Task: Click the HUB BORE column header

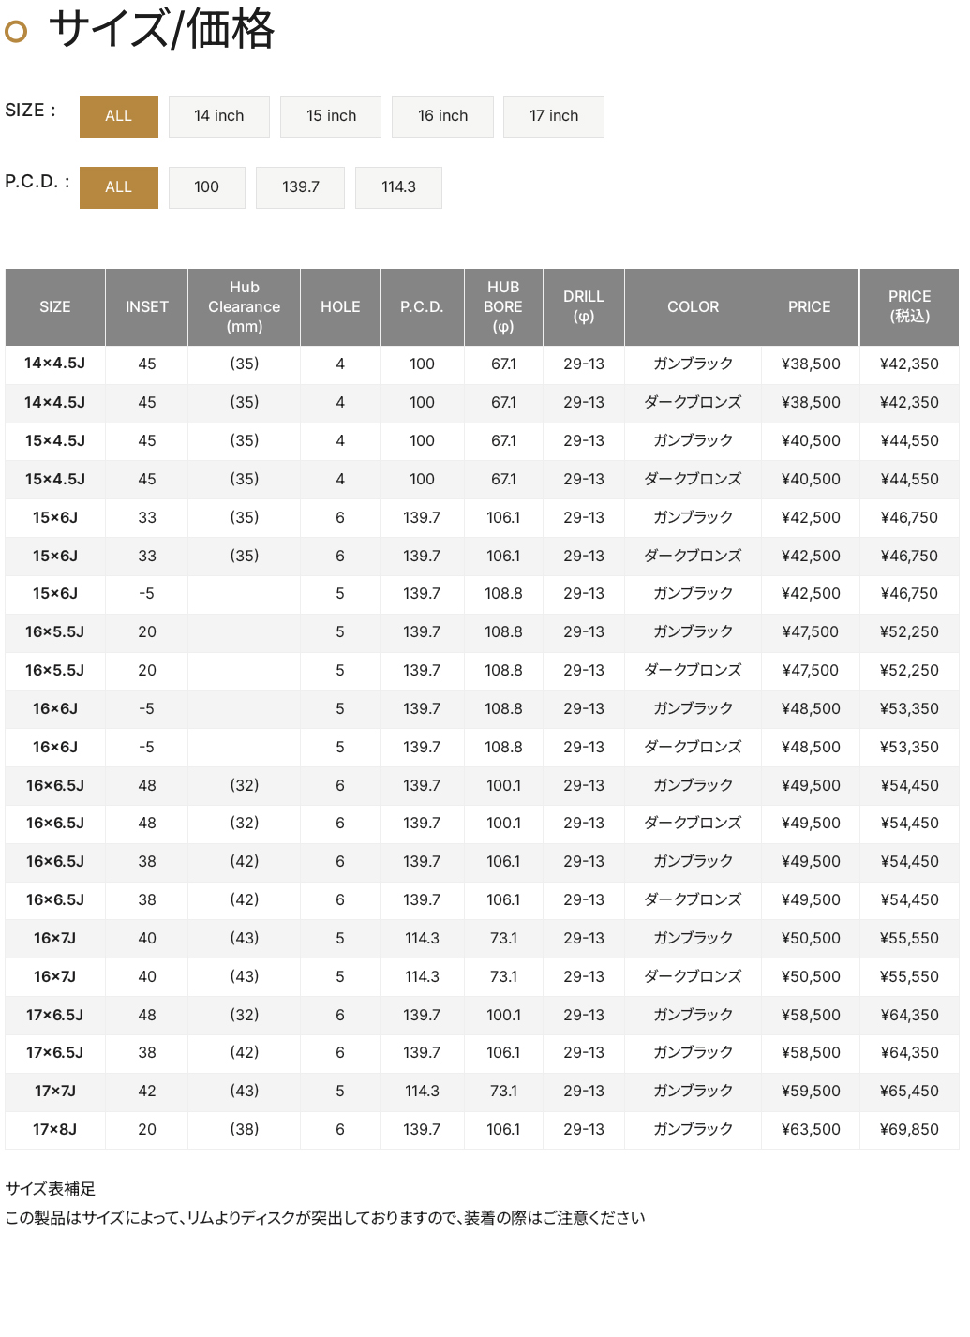Action: [x=503, y=307]
